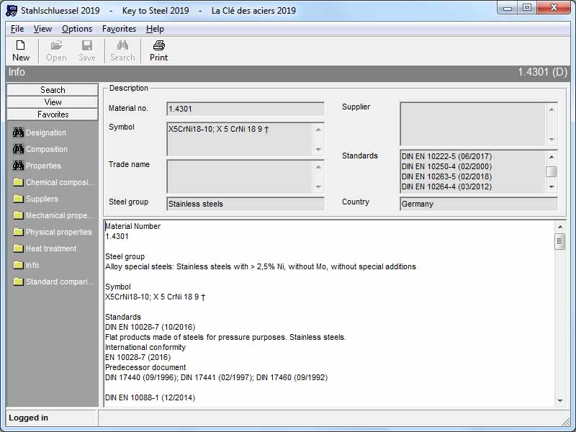The image size is (576, 432).
Task: Open the Mechanical properties folder icon
Action: pos(19,215)
